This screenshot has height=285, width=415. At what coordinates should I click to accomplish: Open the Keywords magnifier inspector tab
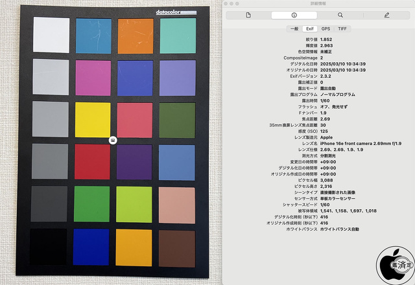pos(340,15)
